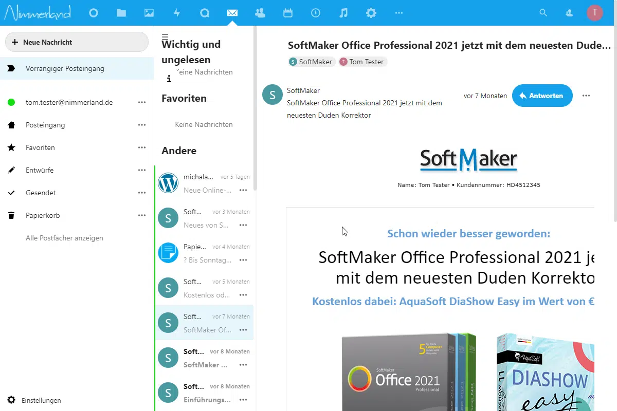Open the Calendar app icon
The image size is (617, 411).
point(288,13)
